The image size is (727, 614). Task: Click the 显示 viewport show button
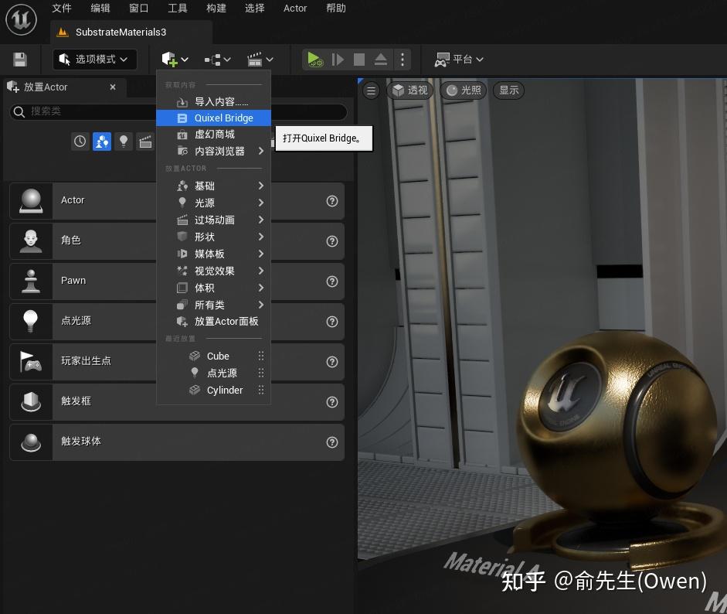[x=508, y=90]
